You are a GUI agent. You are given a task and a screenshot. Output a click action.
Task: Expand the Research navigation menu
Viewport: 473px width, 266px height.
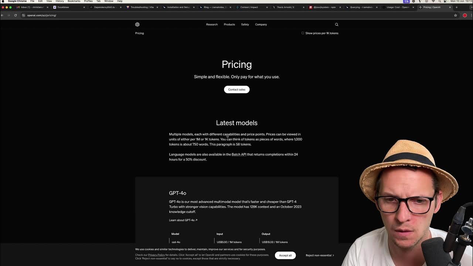[212, 24]
